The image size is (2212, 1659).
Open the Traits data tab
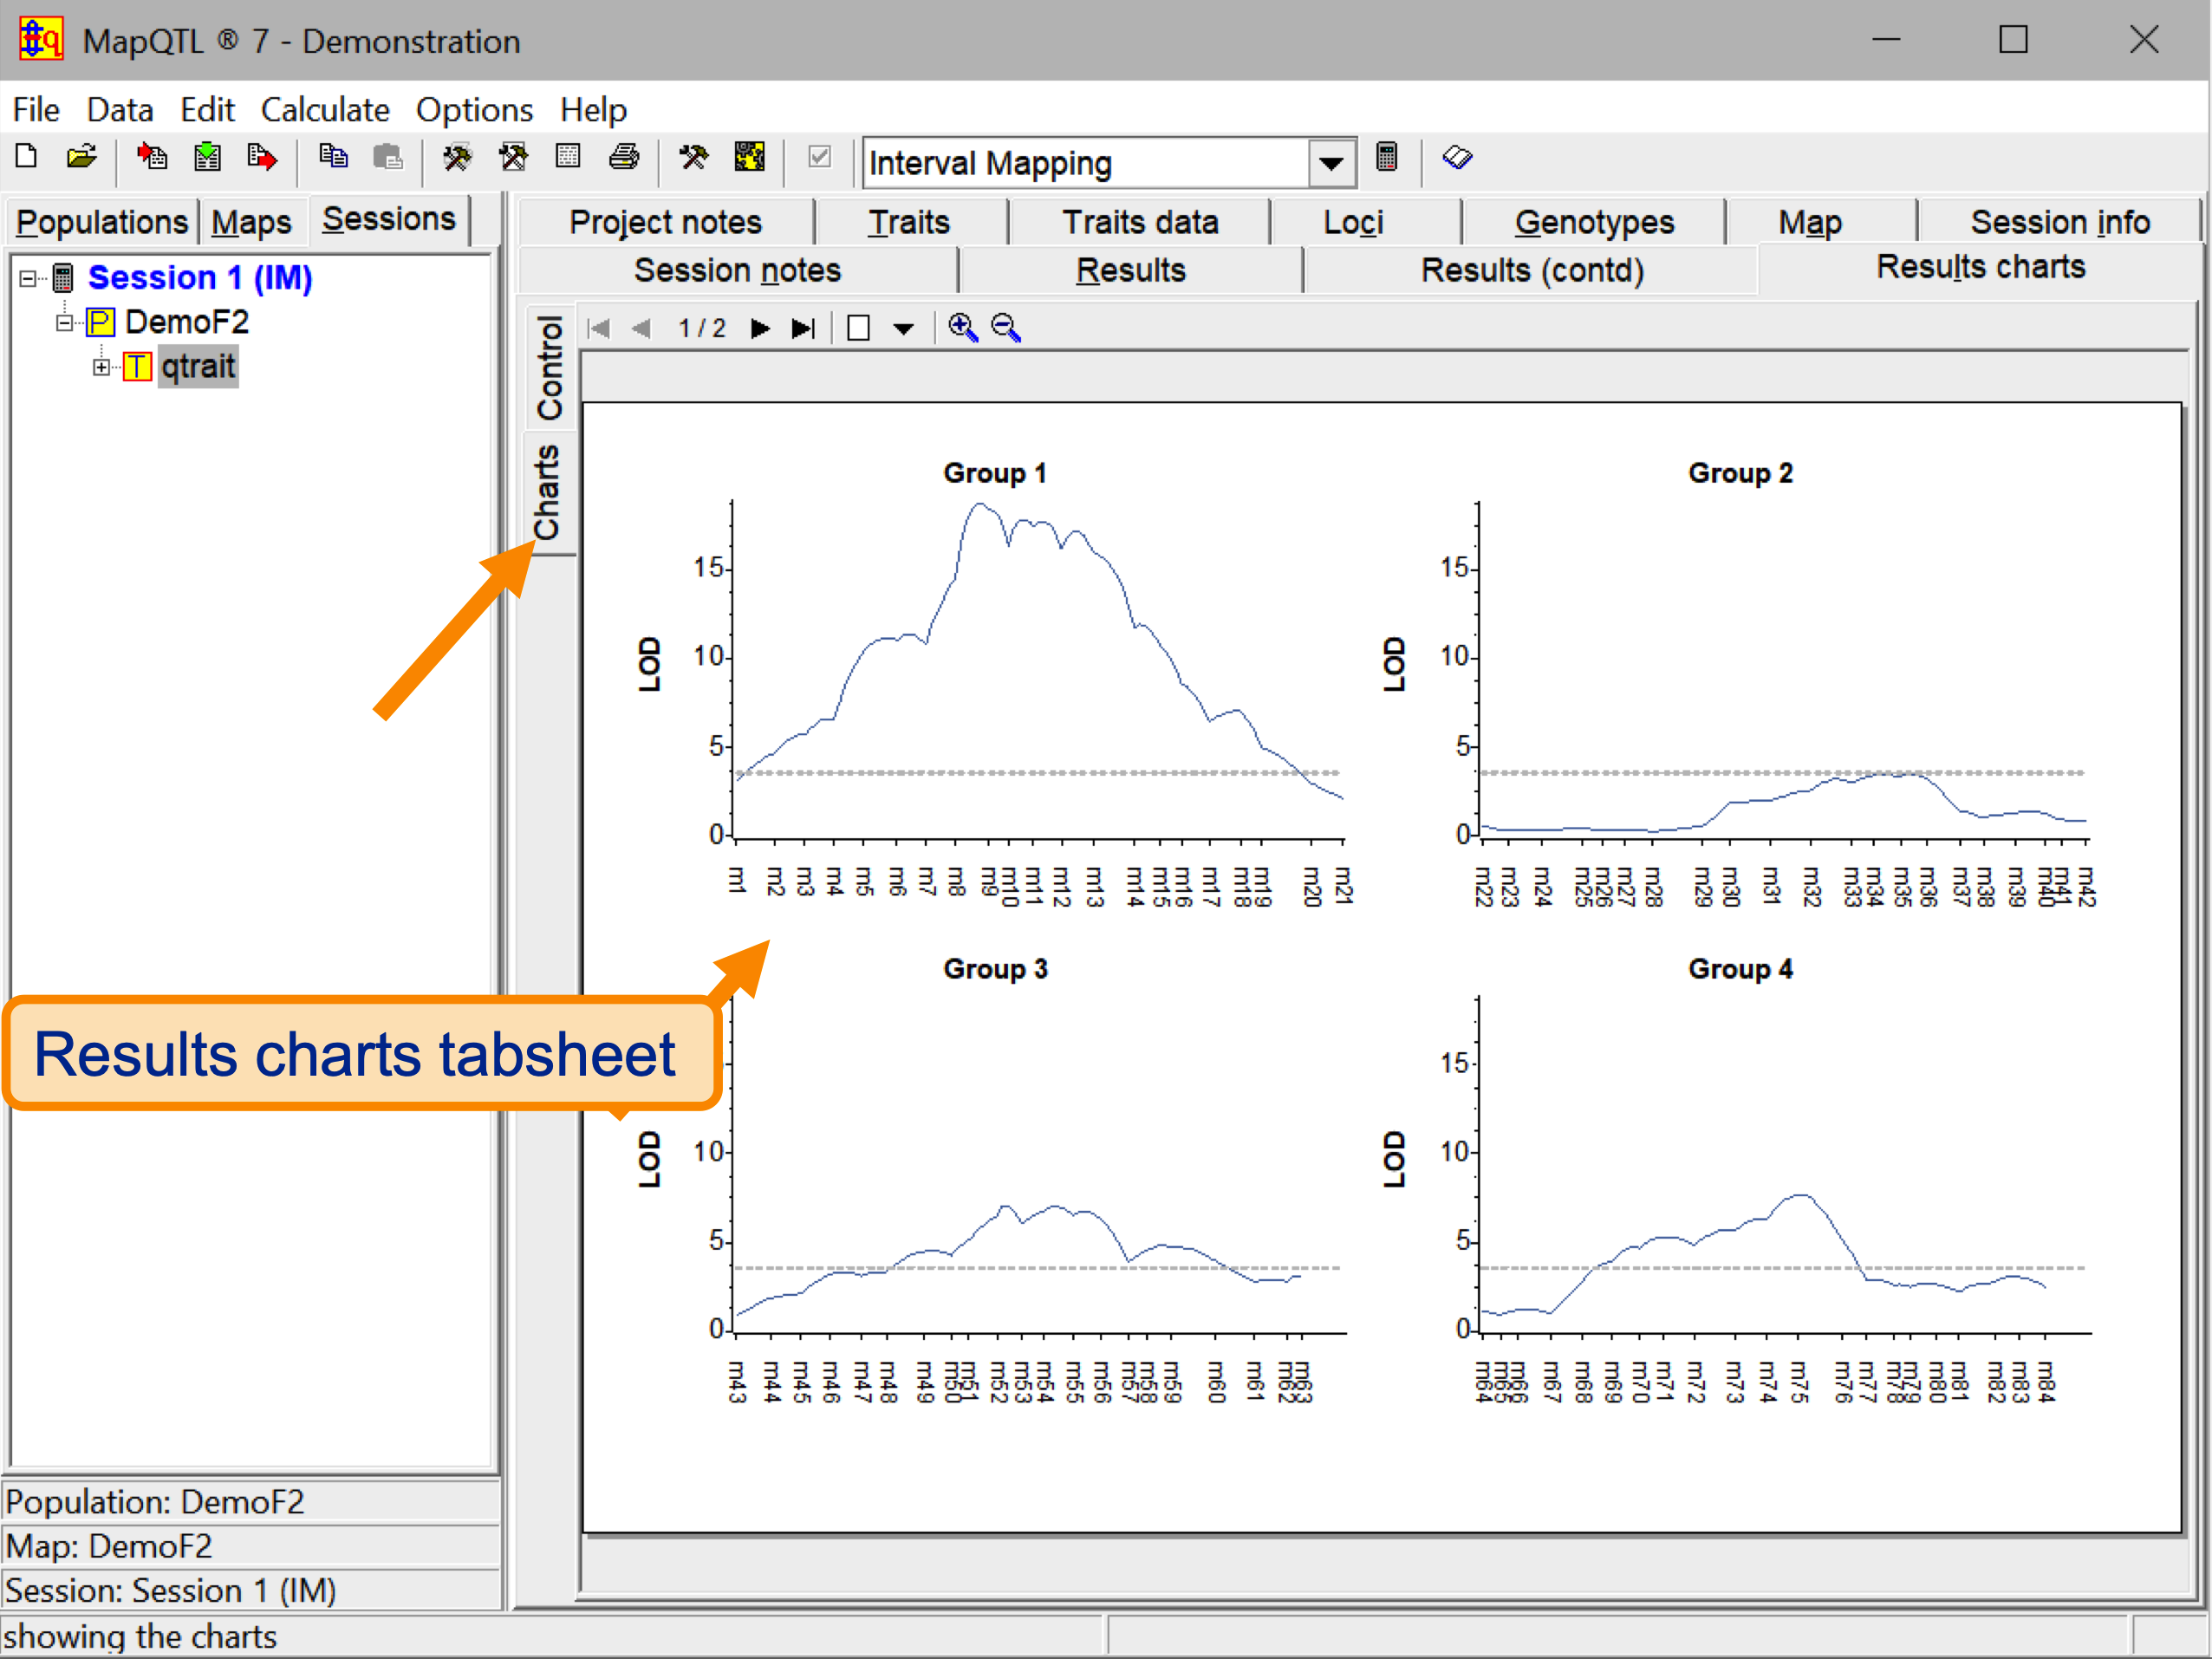tap(1140, 222)
